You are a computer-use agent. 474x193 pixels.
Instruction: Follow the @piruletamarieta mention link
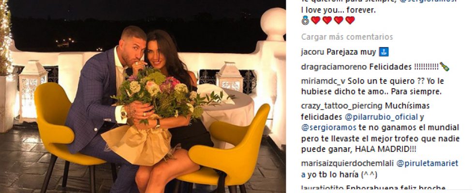click(x=380, y=169)
